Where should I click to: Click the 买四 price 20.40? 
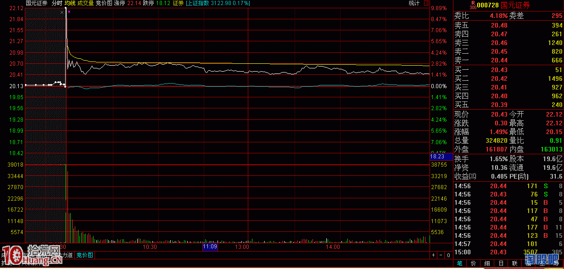pyautogui.click(x=499, y=96)
